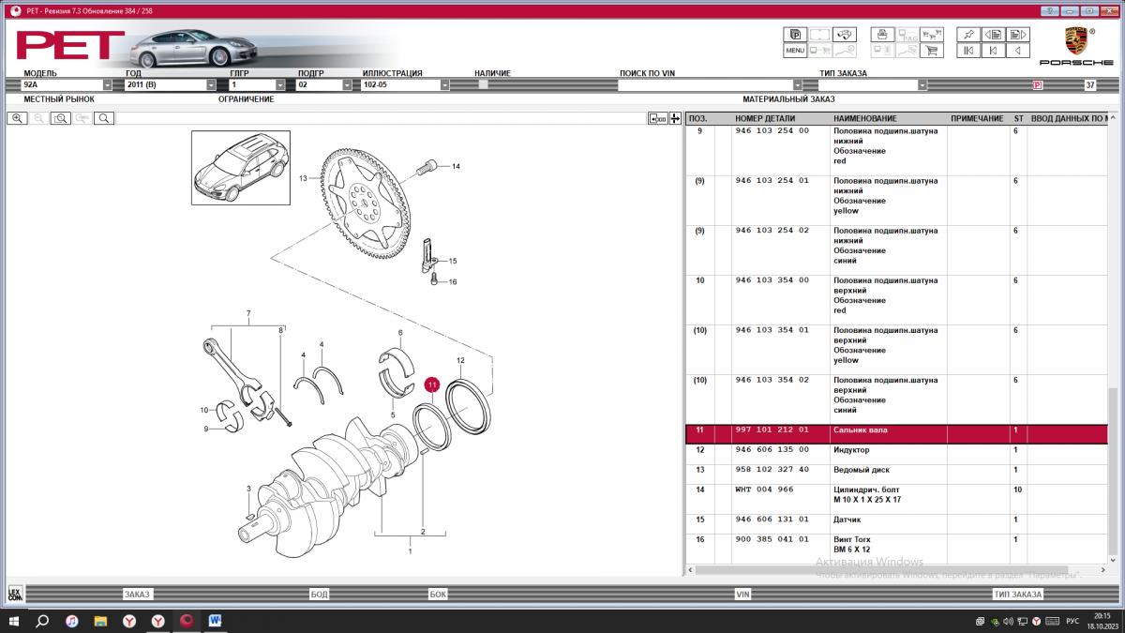Switch to the VIN bottom tab
1125x633 pixels.
742,594
